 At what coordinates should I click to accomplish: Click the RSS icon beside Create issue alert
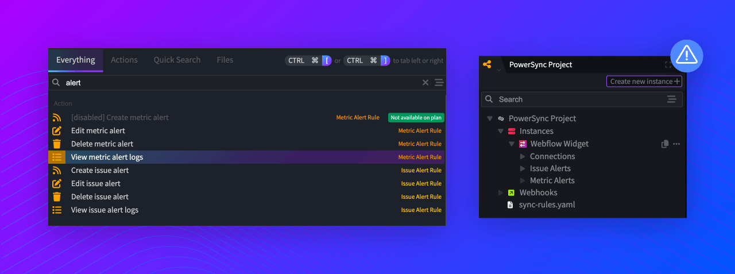point(57,170)
